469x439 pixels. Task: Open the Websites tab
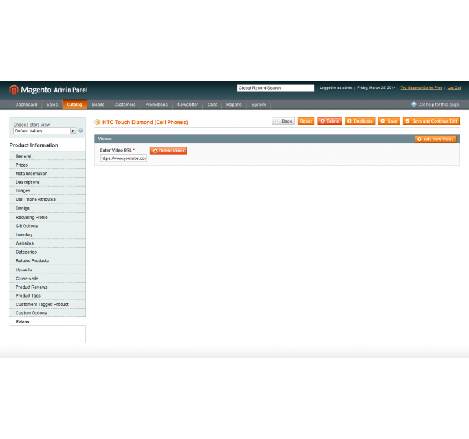click(48, 243)
